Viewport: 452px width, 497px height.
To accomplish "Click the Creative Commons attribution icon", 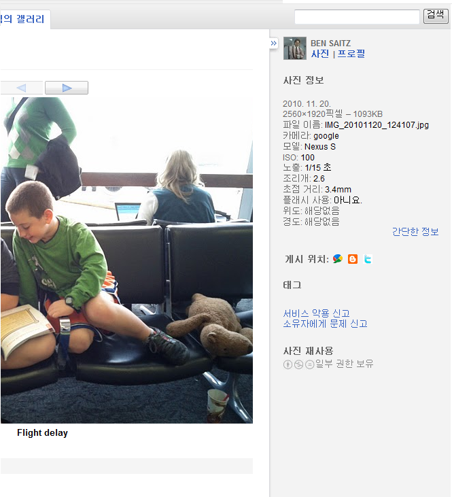I will coord(288,364).
